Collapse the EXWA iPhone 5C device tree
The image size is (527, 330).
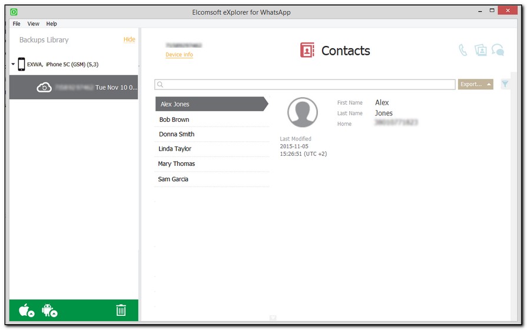click(13, 64)
